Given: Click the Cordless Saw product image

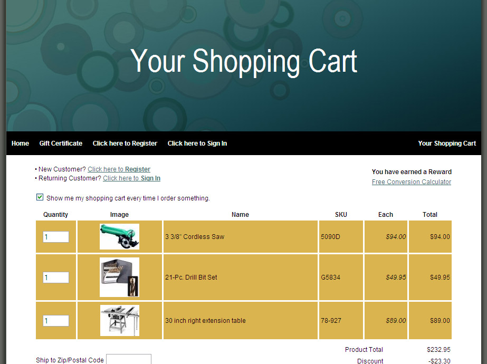Looking at the screenshot, I should [x=119, y=237].
